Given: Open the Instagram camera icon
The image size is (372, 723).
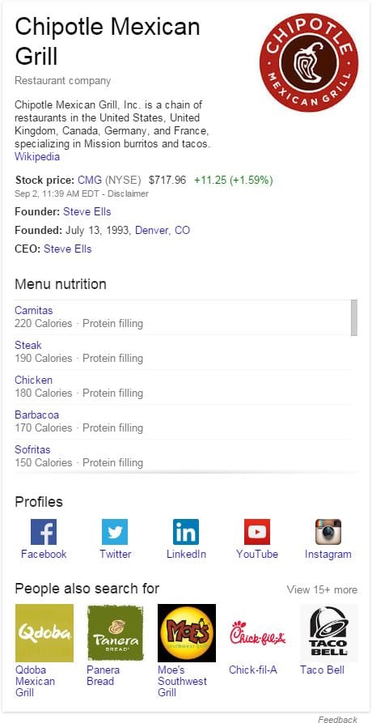Looking at the screenshot, I should click(328, 532).
